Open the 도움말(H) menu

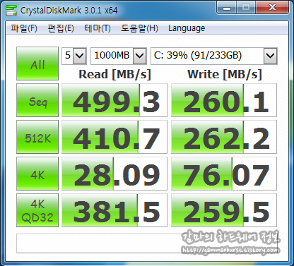tap(139, 28)
